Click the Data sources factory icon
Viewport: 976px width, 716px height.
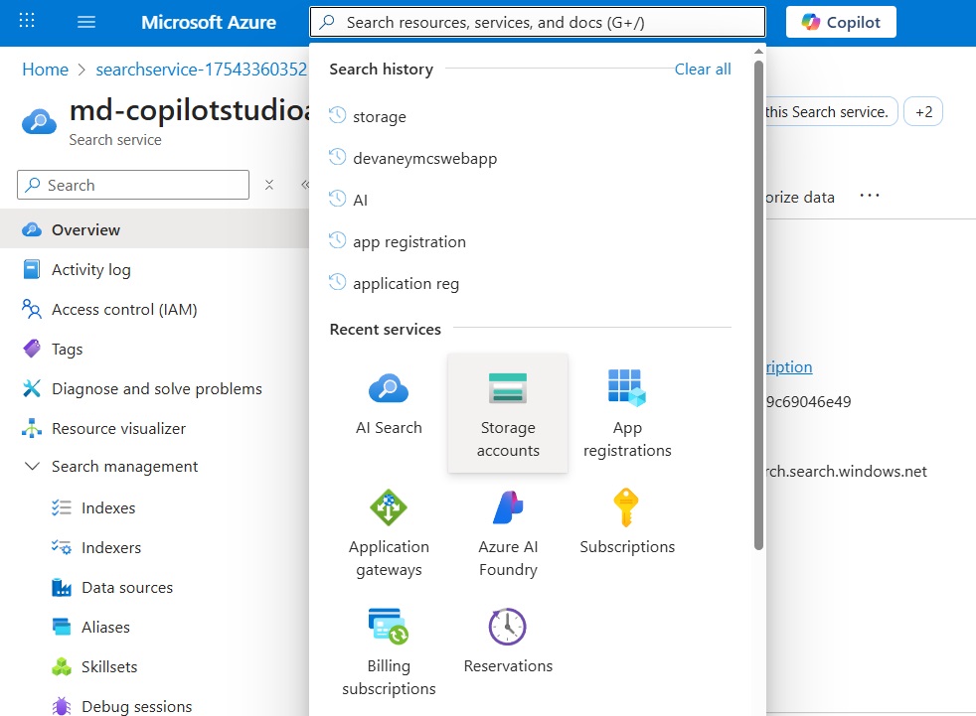click(61, 587)
